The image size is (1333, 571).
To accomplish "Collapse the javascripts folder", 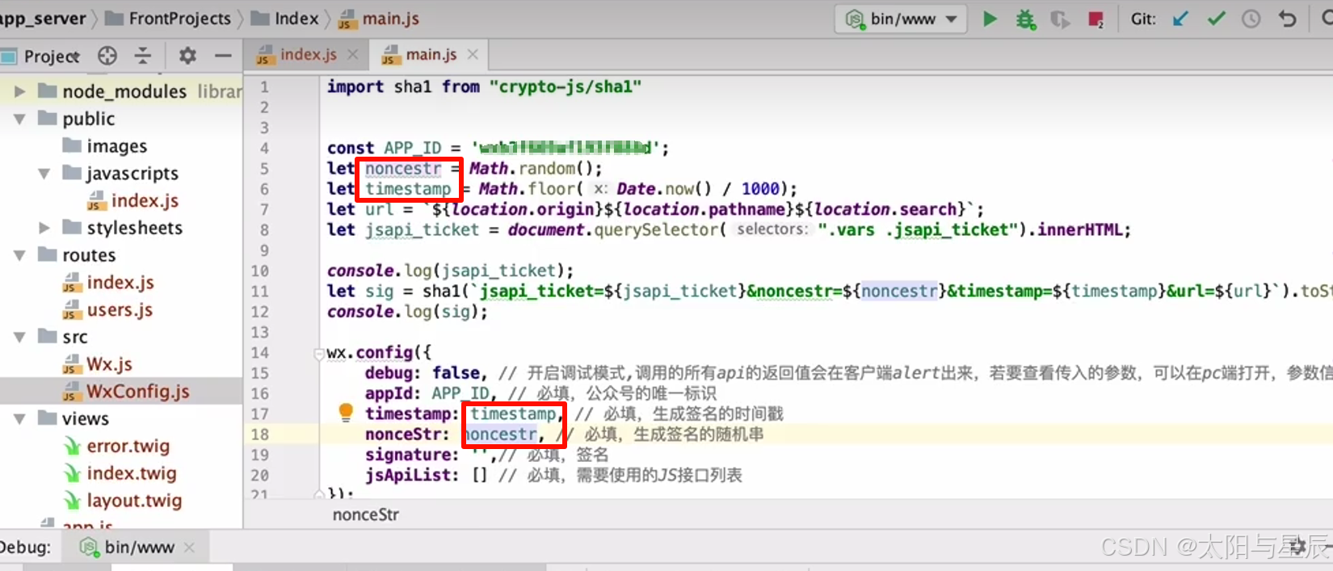I will tap(44, 174).
